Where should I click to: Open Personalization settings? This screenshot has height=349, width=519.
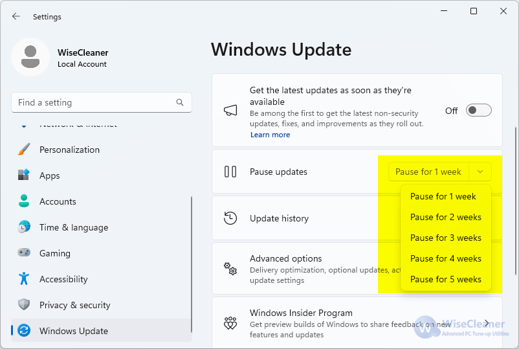tap(102, 150)
